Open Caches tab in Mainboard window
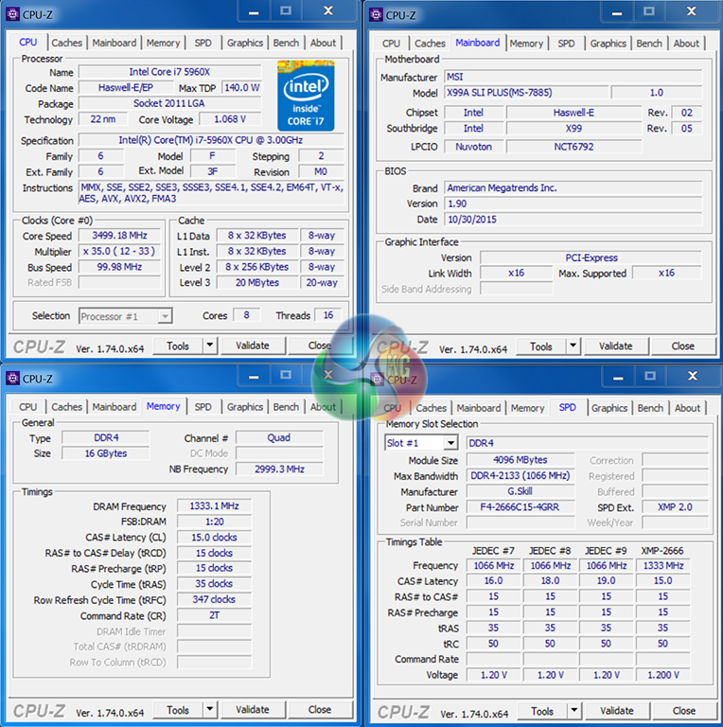 point(430,44)
